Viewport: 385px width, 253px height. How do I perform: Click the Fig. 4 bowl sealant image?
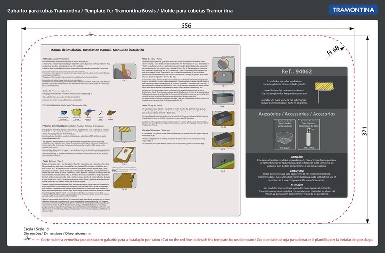(x=223, y=71)
